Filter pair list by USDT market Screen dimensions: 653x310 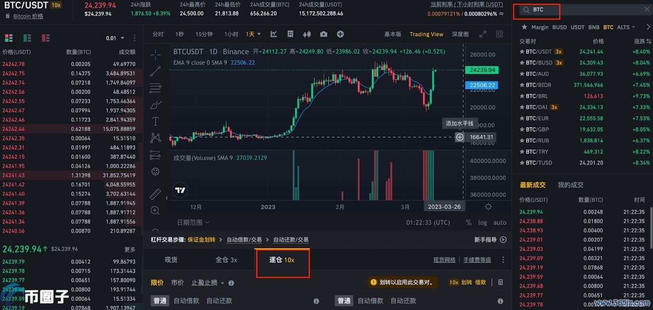577,27
